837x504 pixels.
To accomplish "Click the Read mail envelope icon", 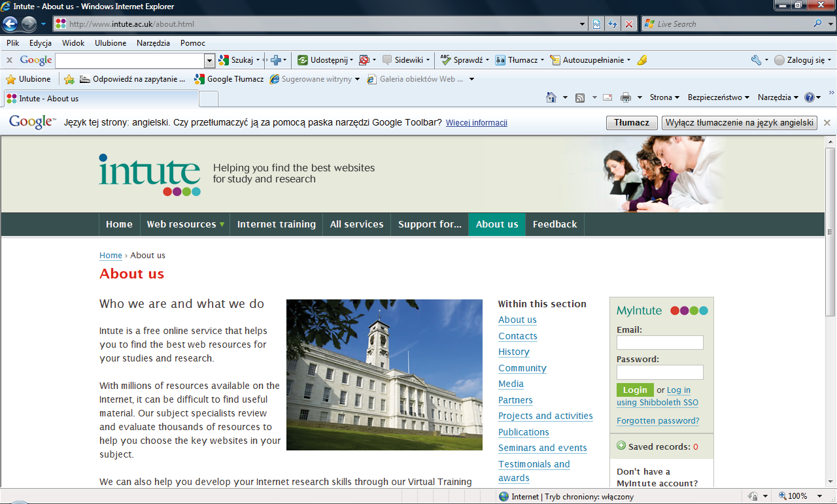I will pos(607,98).
